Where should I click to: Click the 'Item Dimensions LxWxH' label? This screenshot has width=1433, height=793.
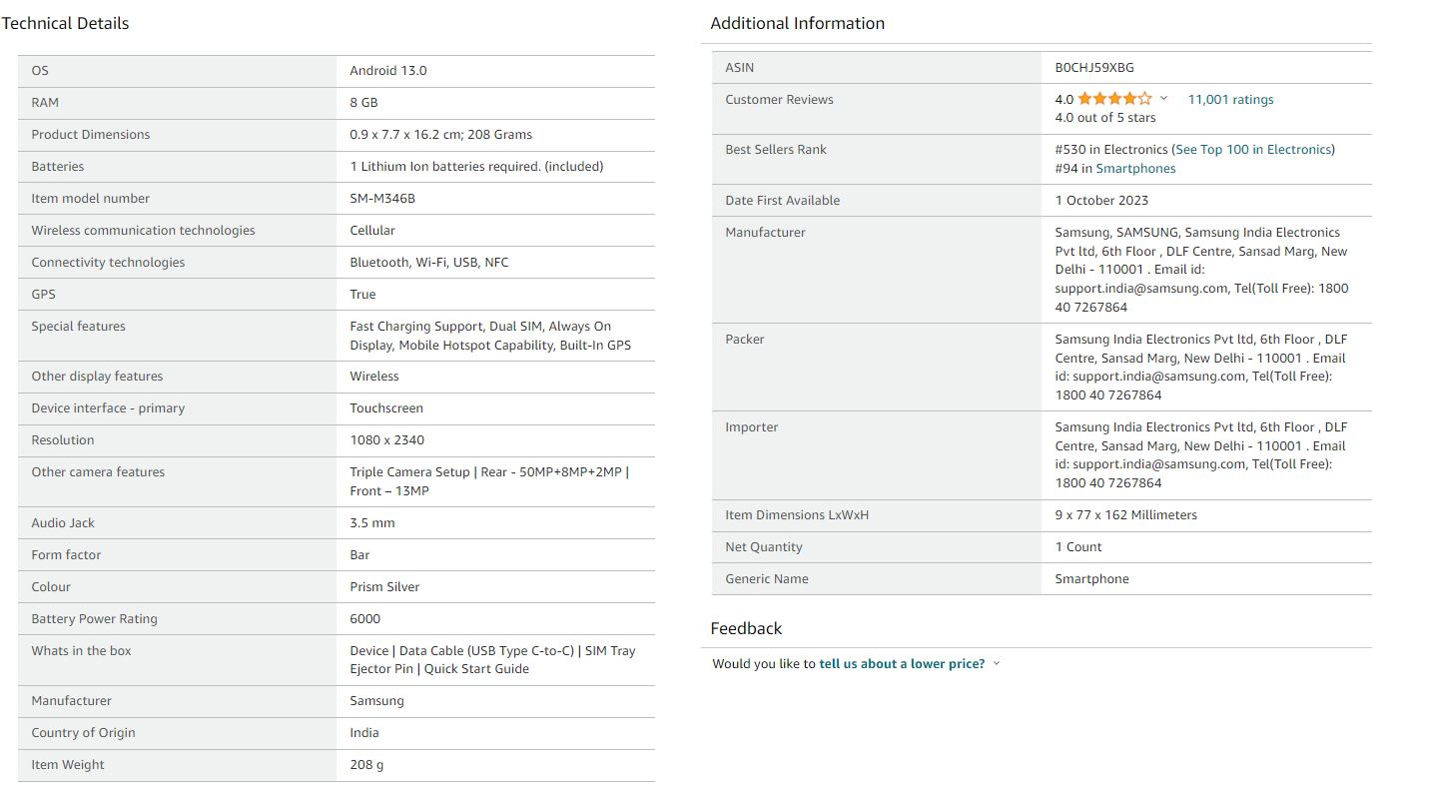pos(797,515)
